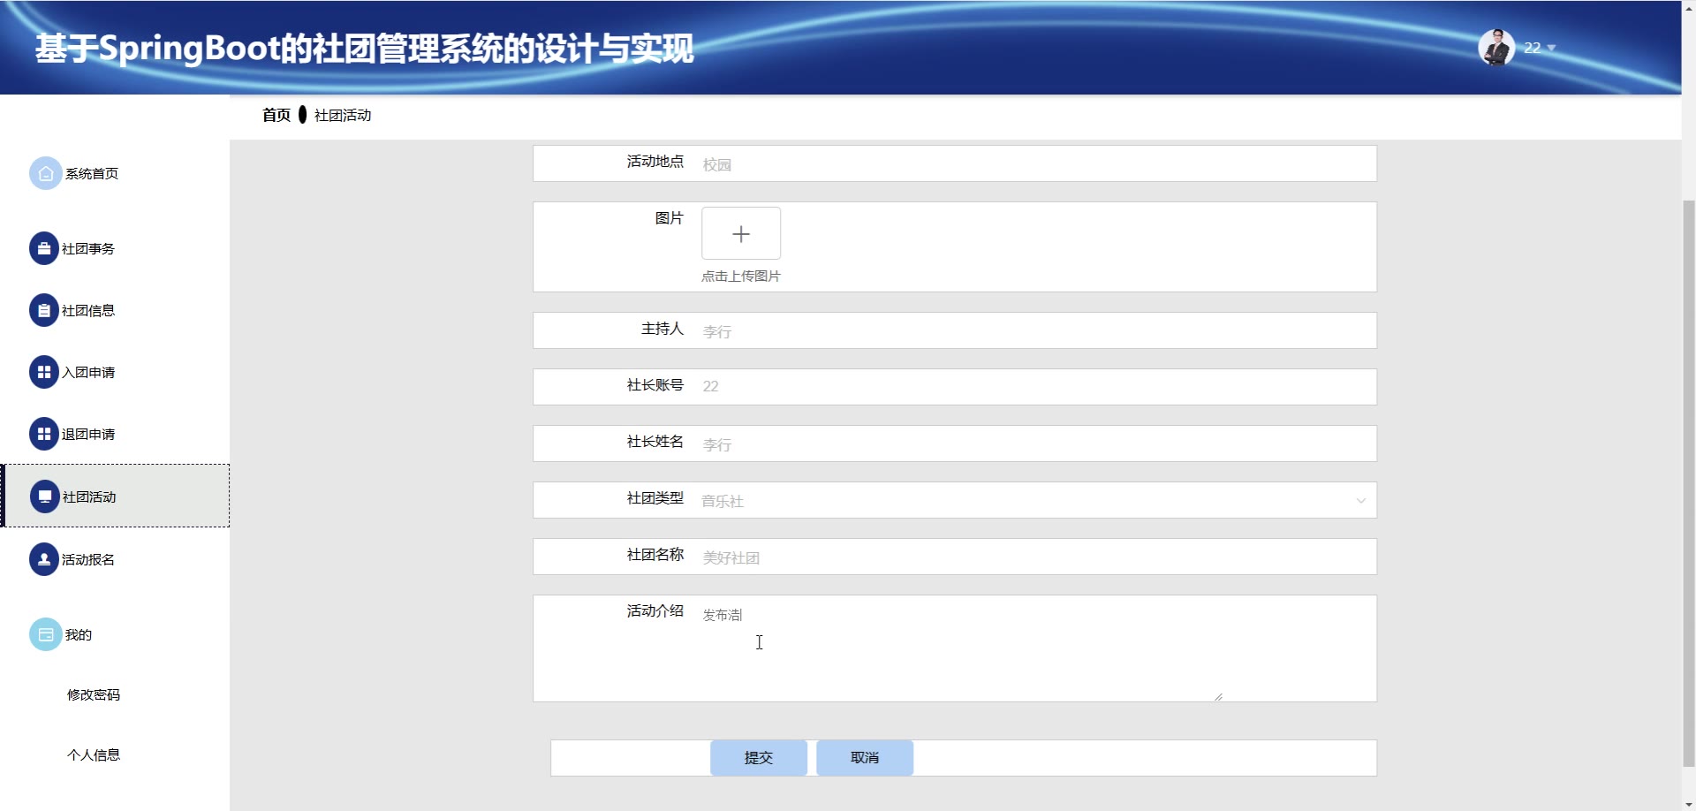Image resolution: width=1696 pixels, height=811 pixels.
Task: Click the 系统首页 home icon
Action: (x=46, y=174)
